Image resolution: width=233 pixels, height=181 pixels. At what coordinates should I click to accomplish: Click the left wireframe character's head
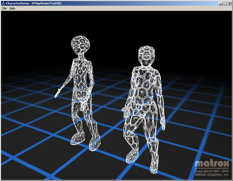point(80,44)
